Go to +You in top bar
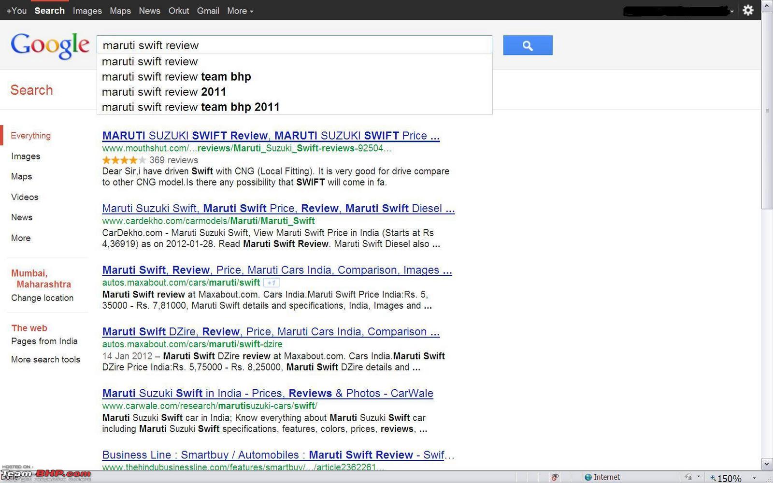This screenshot has width=773, height=483. (x=16, y=11)
